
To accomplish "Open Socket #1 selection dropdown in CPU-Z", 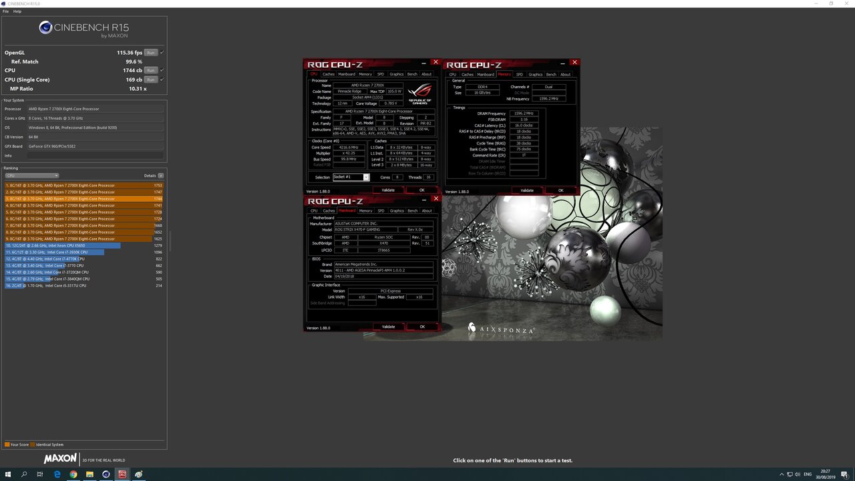I will (351, 177).
